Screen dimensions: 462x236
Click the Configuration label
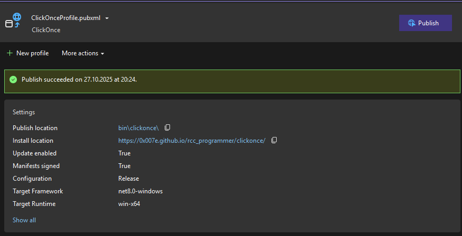click(32, 179)
